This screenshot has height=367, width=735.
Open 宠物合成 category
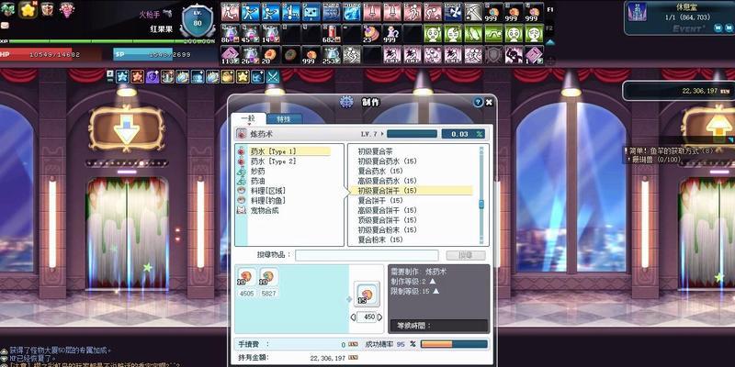265,211
